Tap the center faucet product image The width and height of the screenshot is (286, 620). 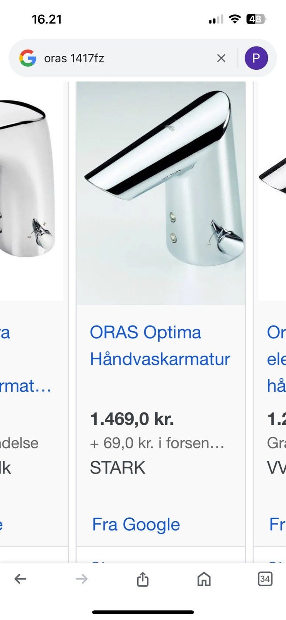point(161,193)
